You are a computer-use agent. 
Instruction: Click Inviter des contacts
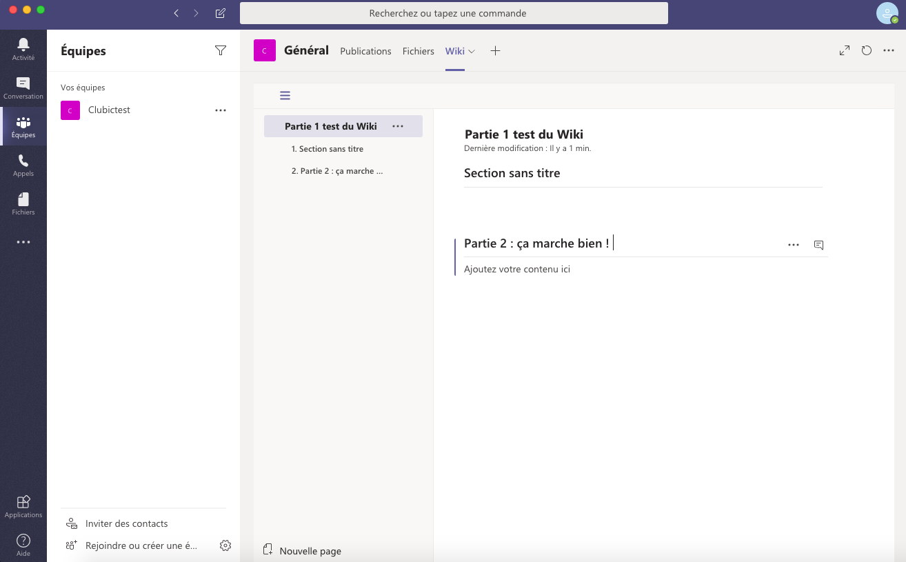pos(117,523)
